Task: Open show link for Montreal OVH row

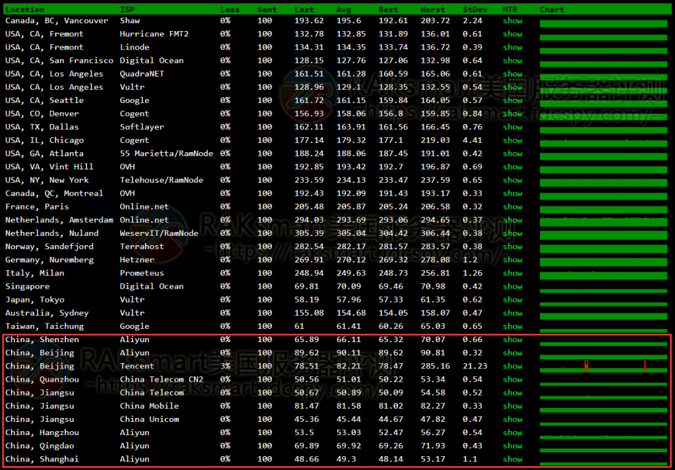Action: click(x=512, y=193)
